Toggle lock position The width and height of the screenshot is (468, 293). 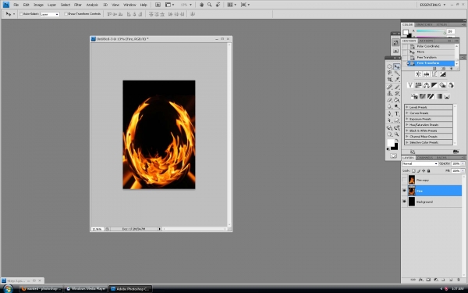pyautogui.click(x=424, y=170)
